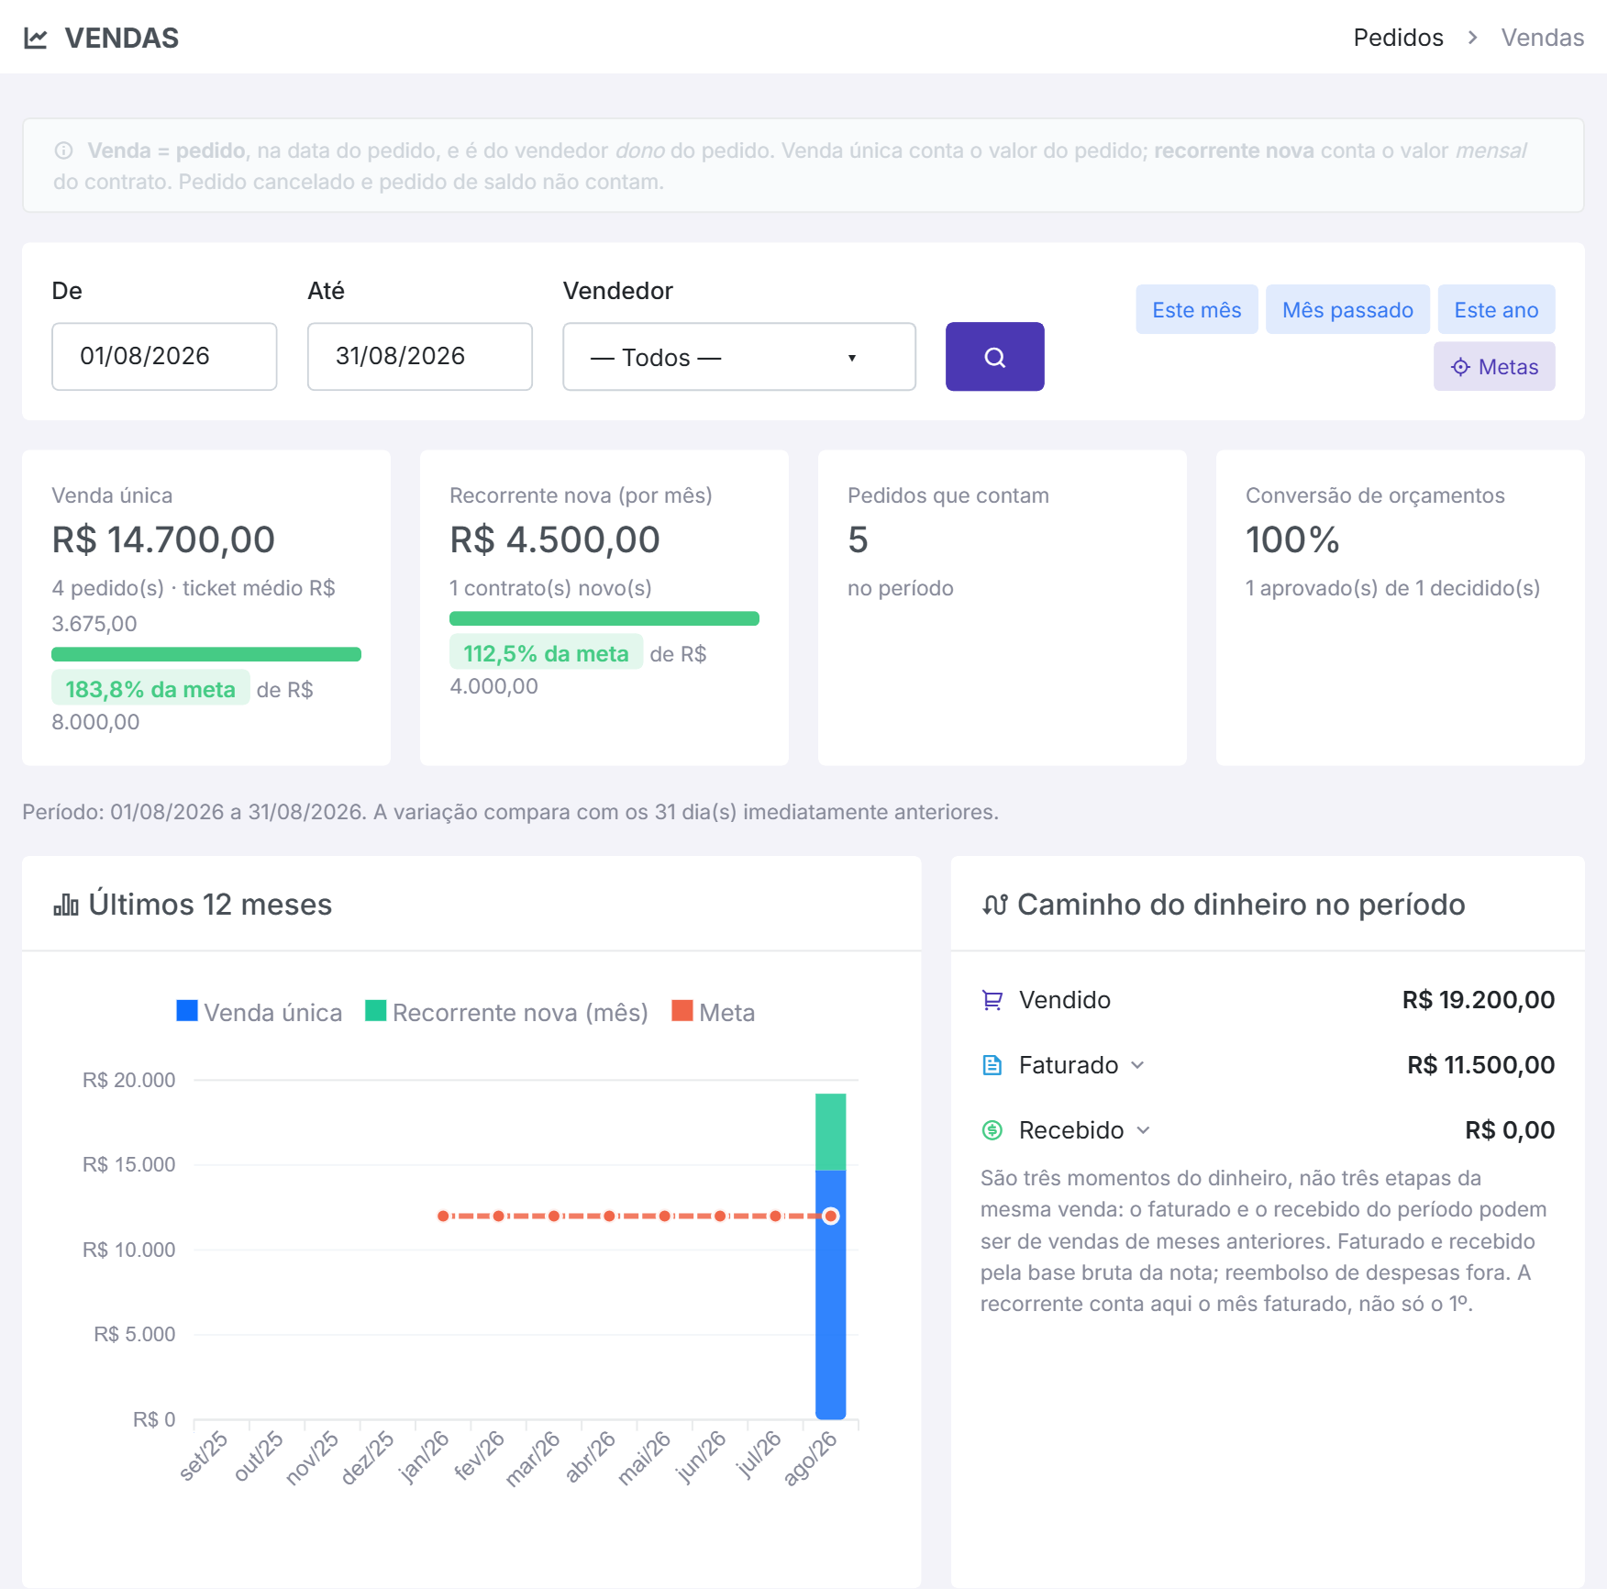Click the jan/26 Meta point on the chart
Screen dimensions: 1607x1589
pos(443,1217)
